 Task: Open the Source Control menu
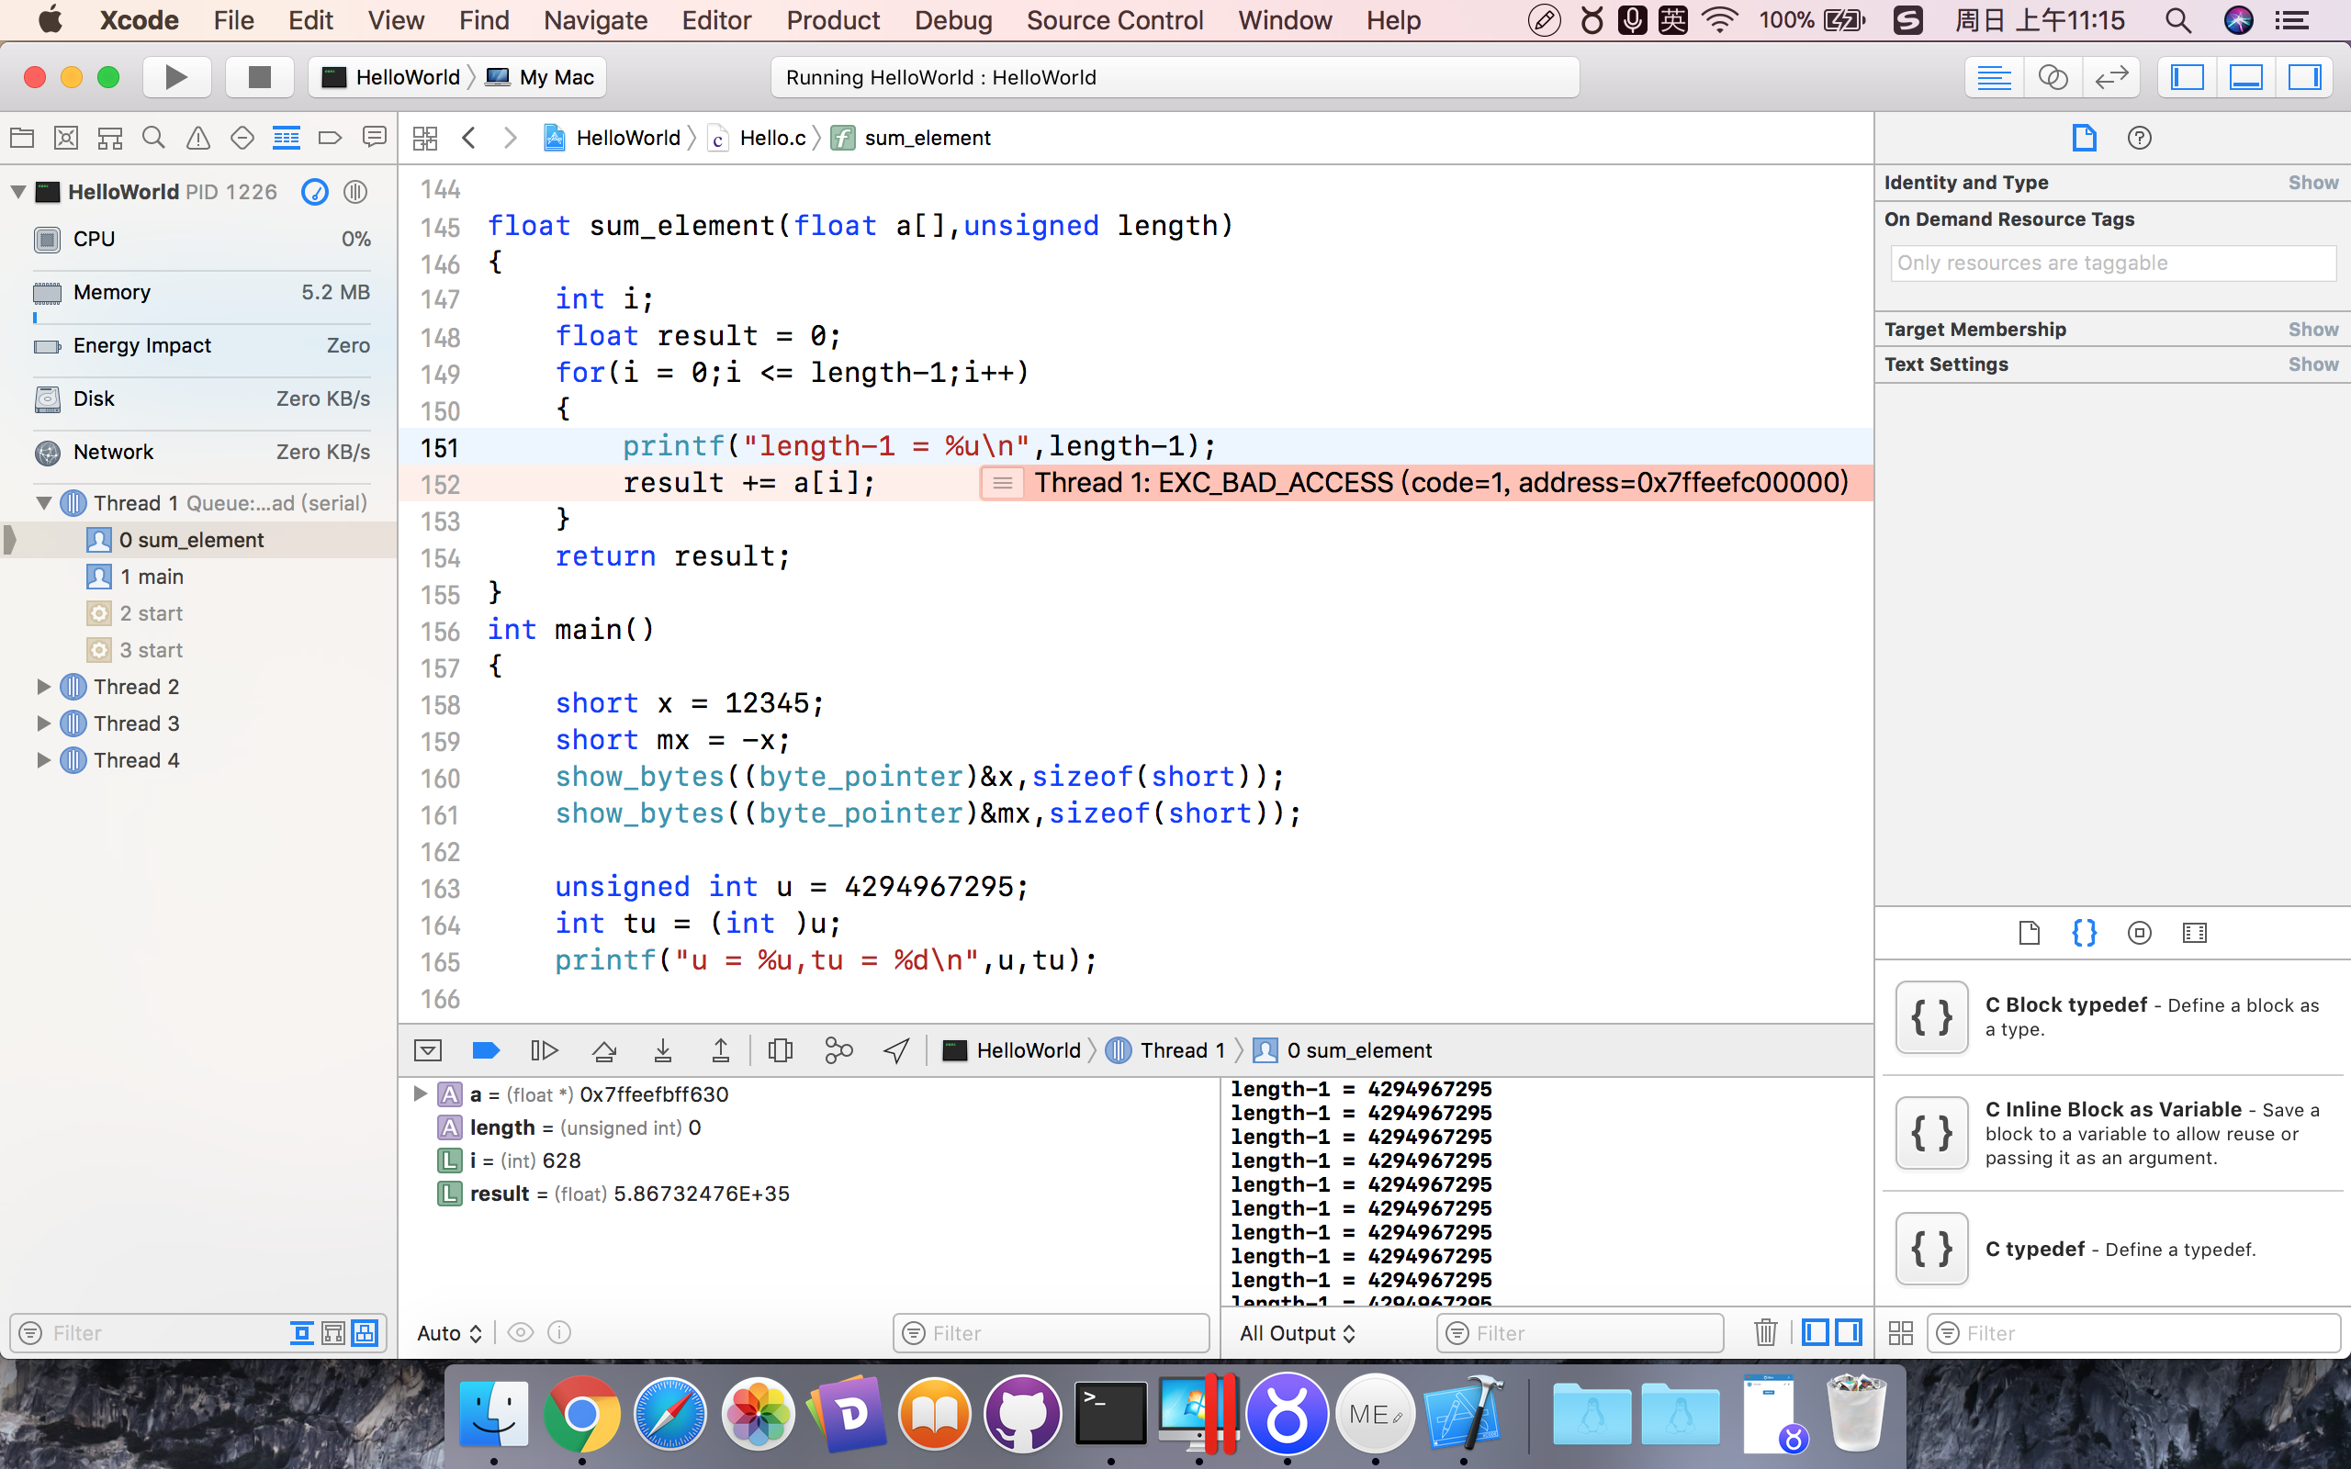tap(1113, 19)
